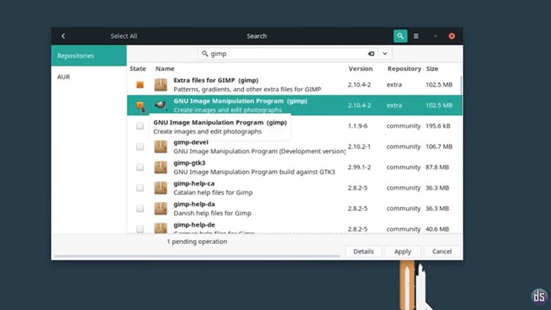Sort by the Size column header
The image size is (551, 310).
pyautogui.click(x=432, y=69)
